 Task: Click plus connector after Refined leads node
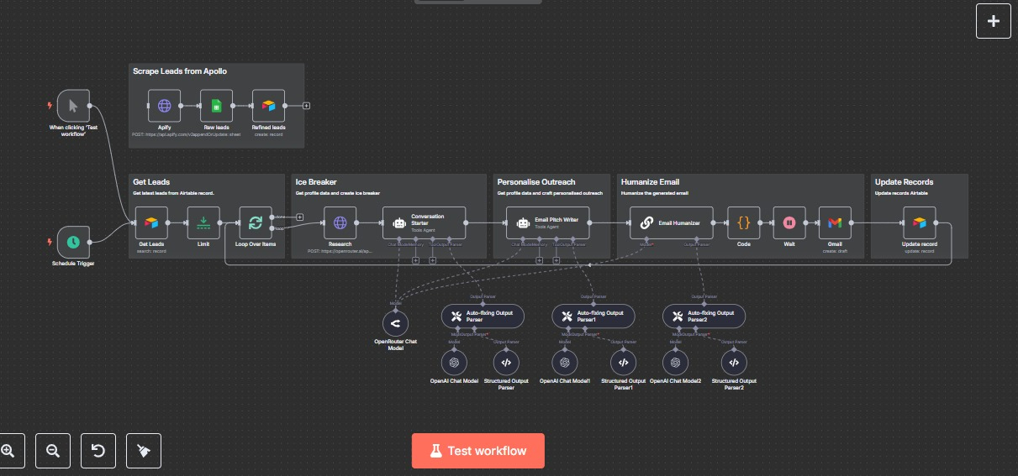pyautogui.click(x=306, y=106)
